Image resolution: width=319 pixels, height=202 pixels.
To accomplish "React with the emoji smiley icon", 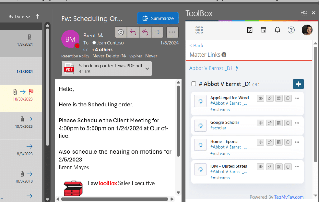I will 121,32.
